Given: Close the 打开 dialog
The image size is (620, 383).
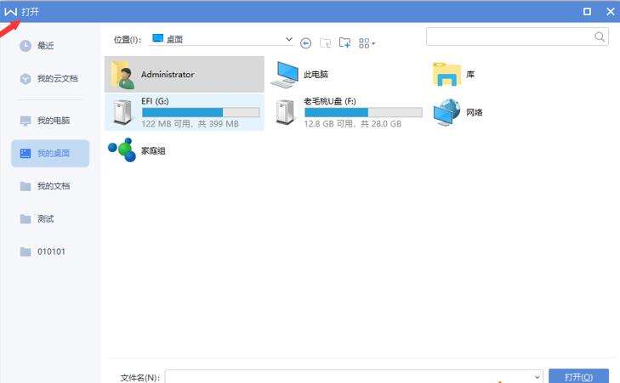Looking at the screenshot, I should pos(611,11).
